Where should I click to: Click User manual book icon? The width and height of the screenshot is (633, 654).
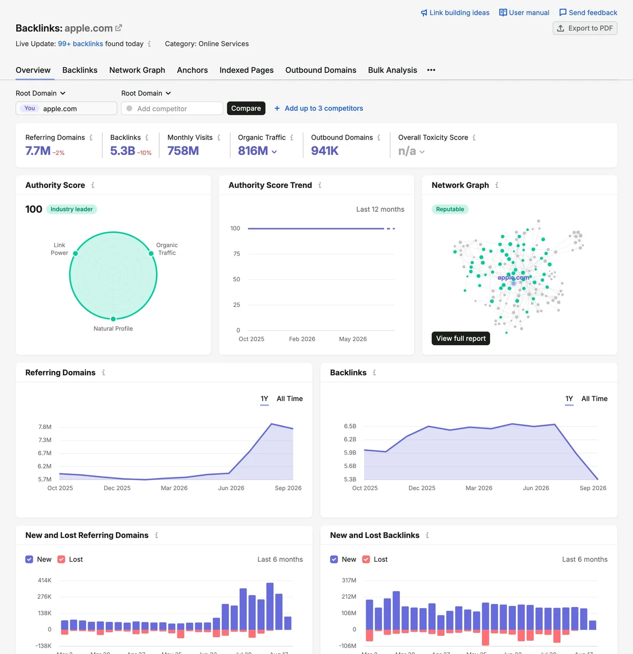[x=503, y=13]
